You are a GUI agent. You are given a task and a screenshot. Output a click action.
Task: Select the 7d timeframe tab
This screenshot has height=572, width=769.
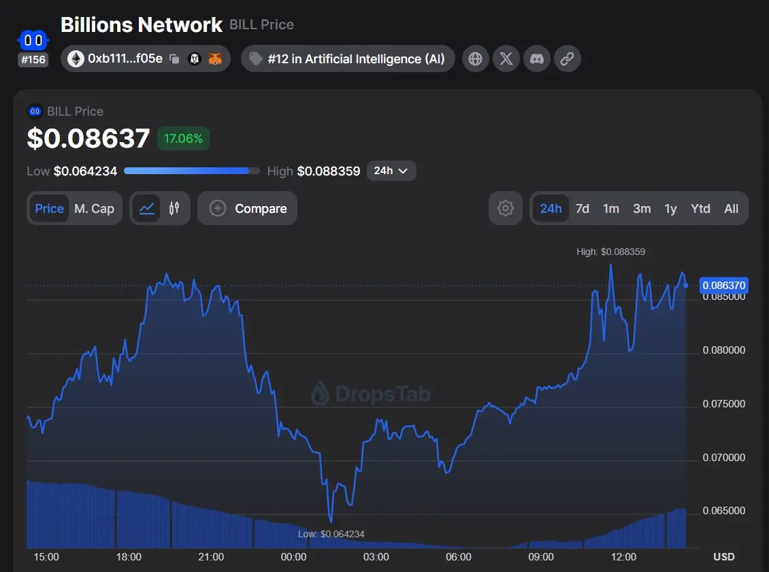tap(582, 208)
